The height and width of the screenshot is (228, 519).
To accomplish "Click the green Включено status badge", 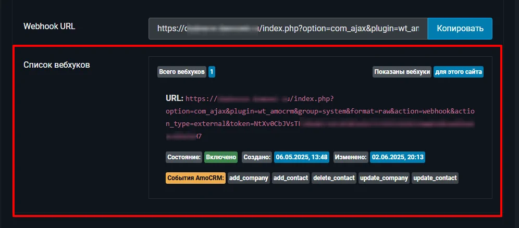I will (x=221, y=157).
